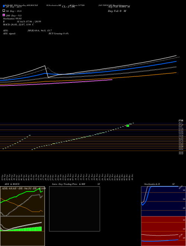Viewport: 186px width, 246px height.
Task: Click the blue 20 Day EMA legend swatch
Action: 4,6
